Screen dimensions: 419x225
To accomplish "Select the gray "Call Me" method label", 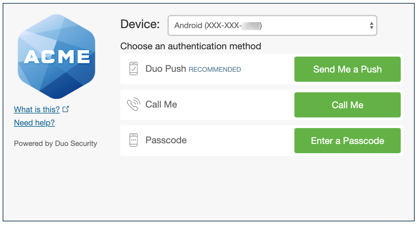I will coord(161,105).
